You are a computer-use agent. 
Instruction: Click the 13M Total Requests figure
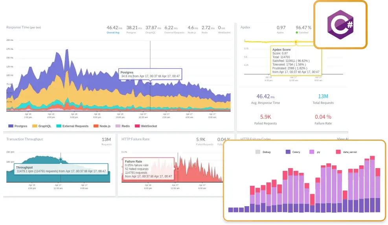click(x=323, y=96)
